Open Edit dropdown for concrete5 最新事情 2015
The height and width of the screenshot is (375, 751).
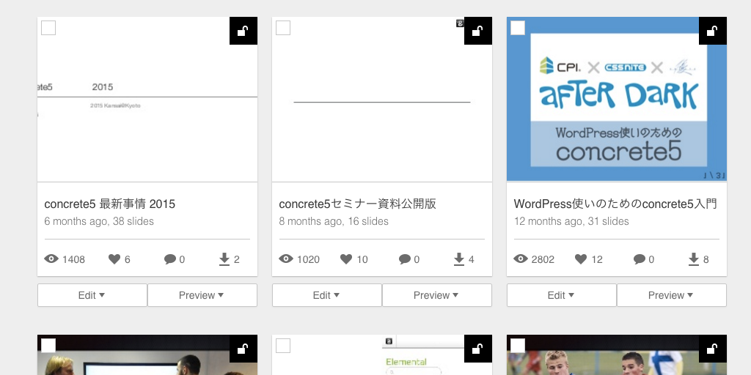point(92,295)
